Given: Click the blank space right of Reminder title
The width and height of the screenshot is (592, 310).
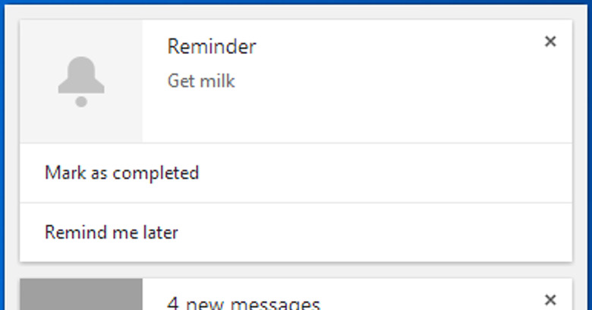Looking at the screenshot, I should pyautogui.click(x=396, y=47).
